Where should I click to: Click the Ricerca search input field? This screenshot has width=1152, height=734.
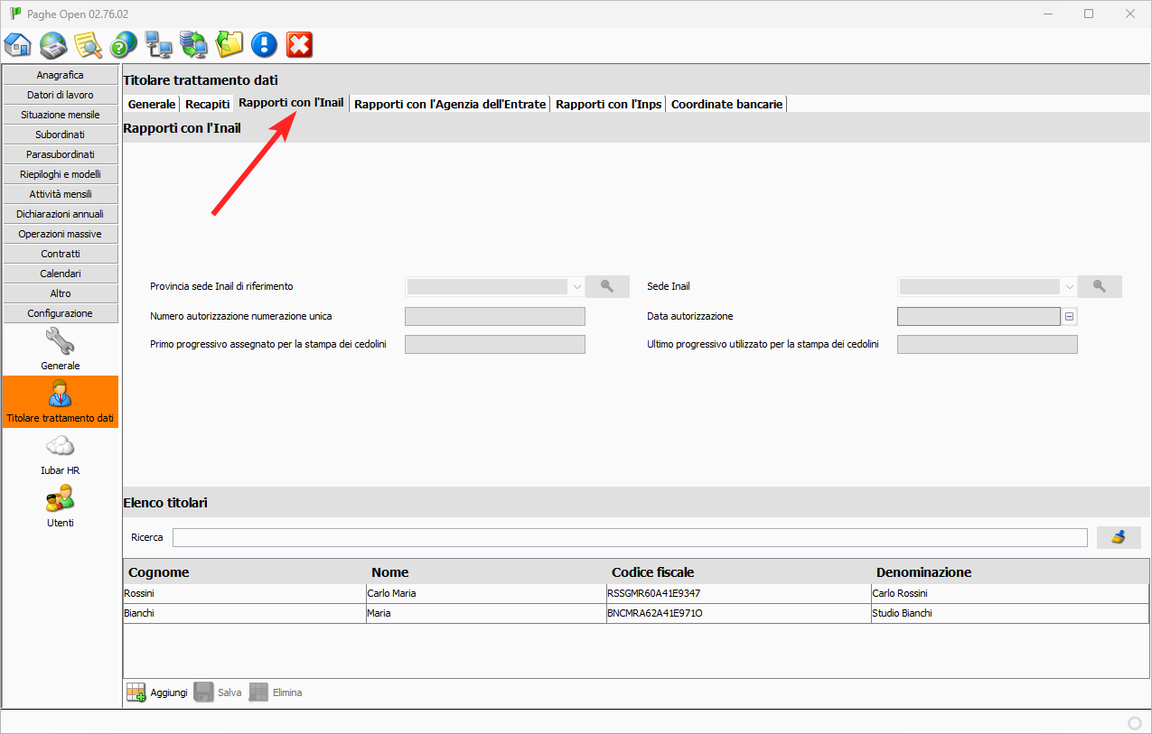629,538
